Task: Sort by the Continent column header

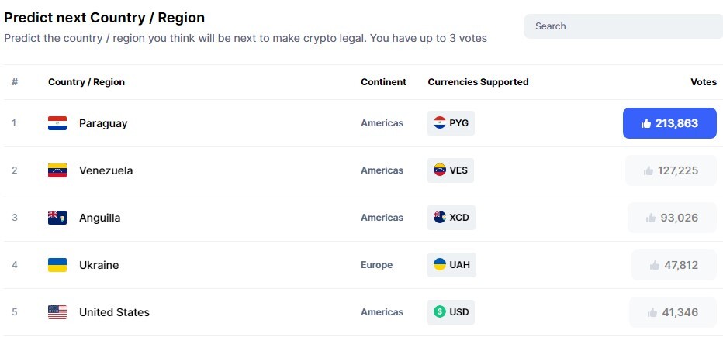Action: pos(384,82)
